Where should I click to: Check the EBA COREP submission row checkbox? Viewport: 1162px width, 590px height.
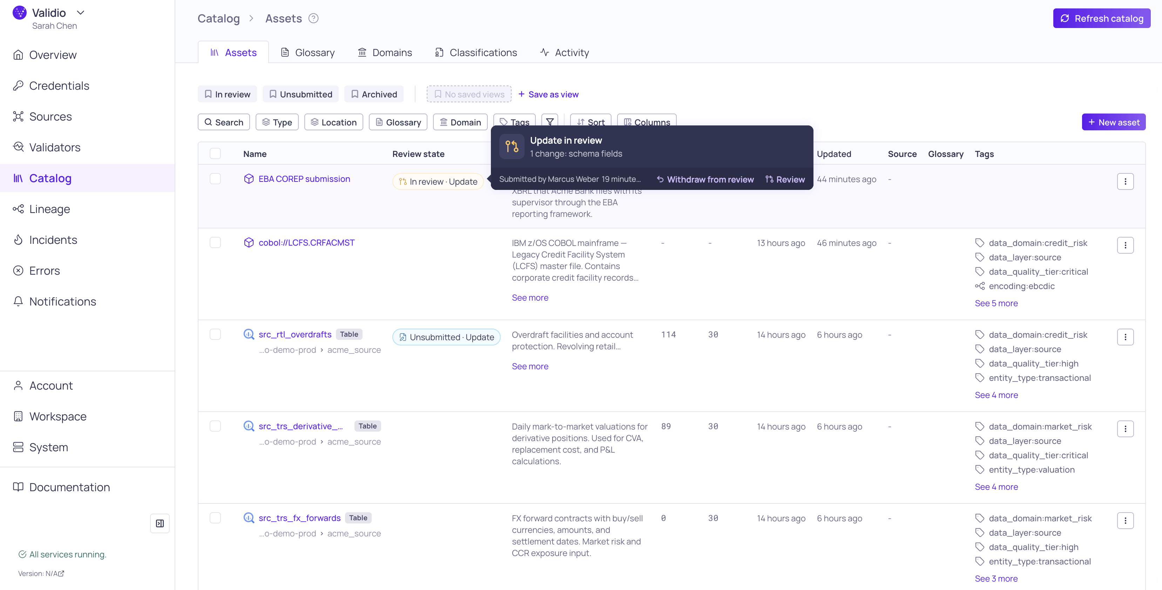point(215,179)
